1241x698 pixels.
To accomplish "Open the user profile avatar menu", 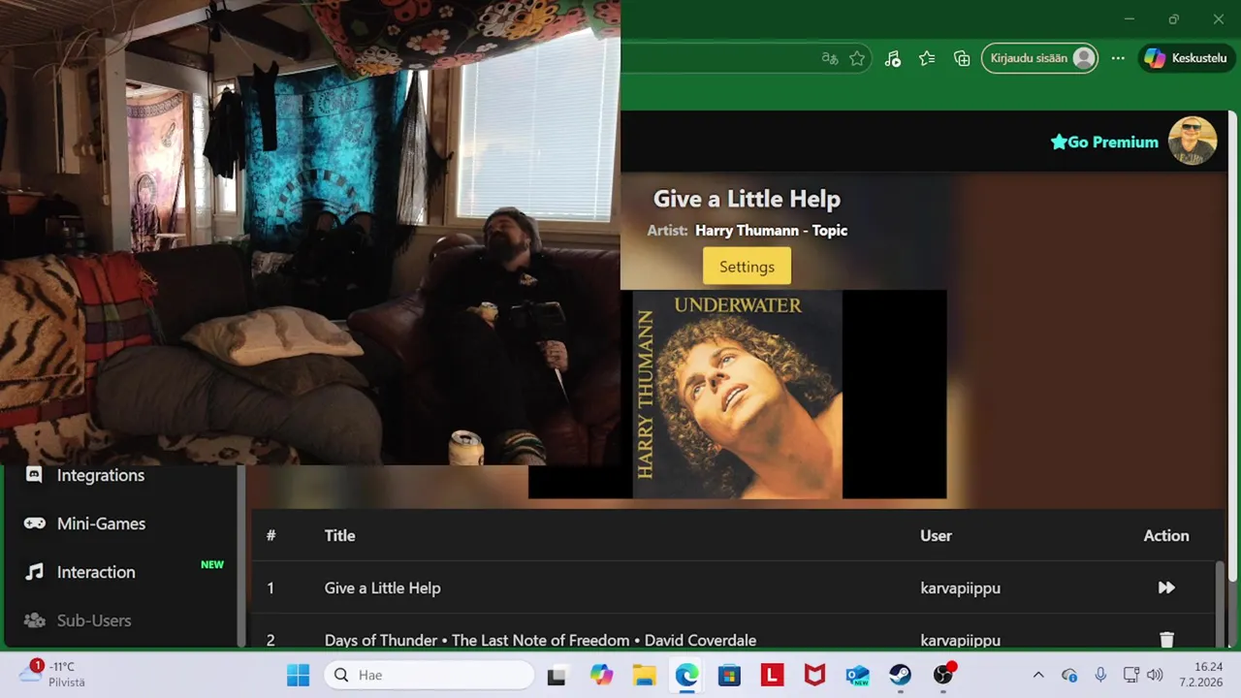I will [x=1193, y=141].
